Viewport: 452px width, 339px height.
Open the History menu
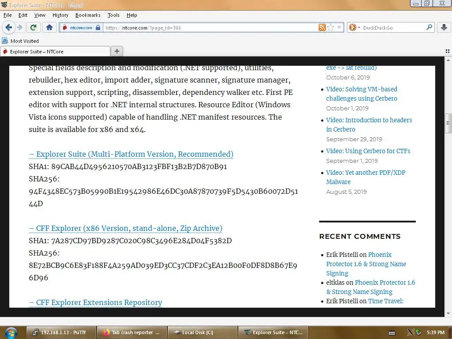coord(60,15)
